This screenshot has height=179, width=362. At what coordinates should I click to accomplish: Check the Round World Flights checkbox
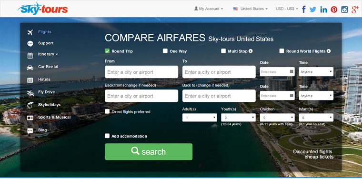point(282,51)
